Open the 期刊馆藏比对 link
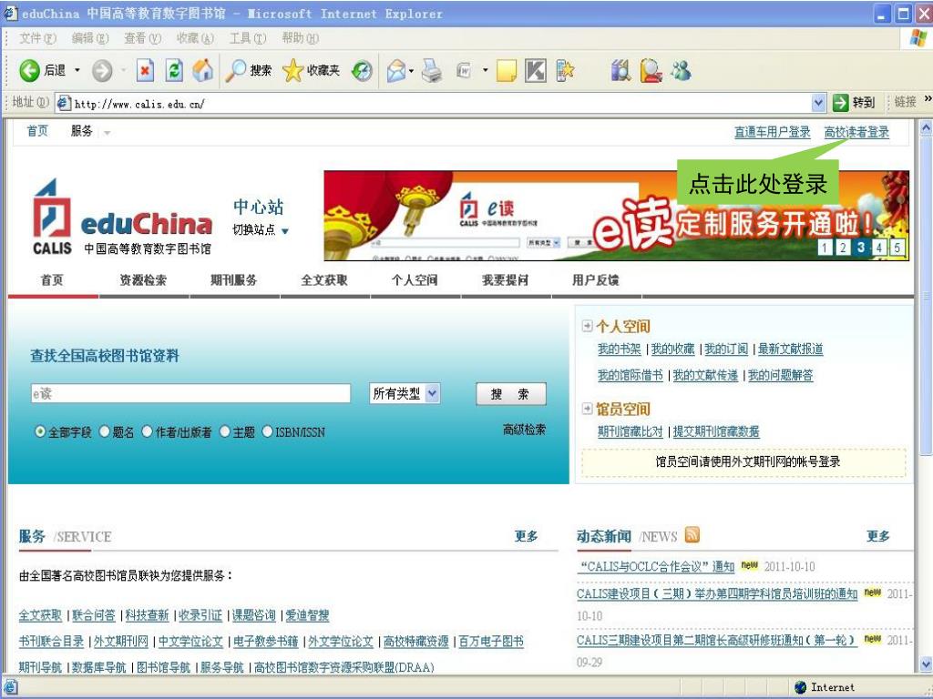This screenshot has width=933, height=699. (631, 431)
